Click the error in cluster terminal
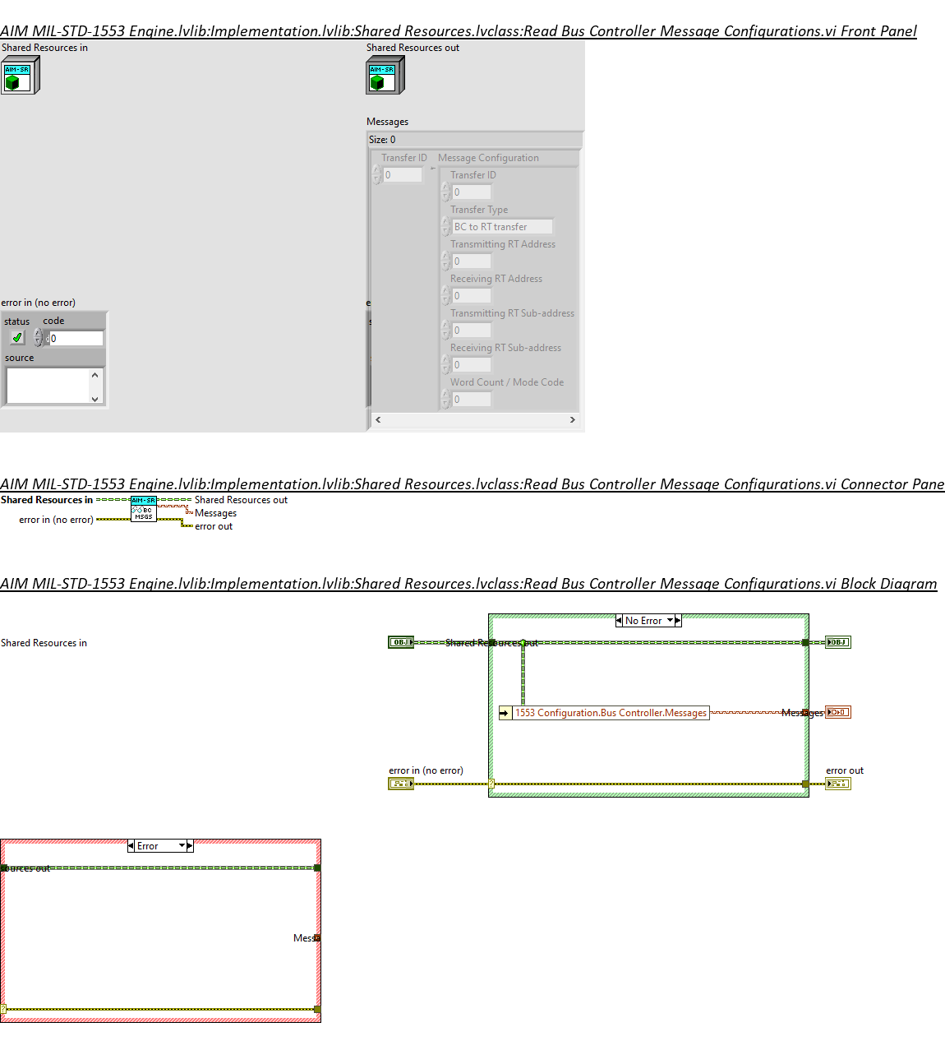945x1064 pixels. pyautogui.click(x=401, y=784)
